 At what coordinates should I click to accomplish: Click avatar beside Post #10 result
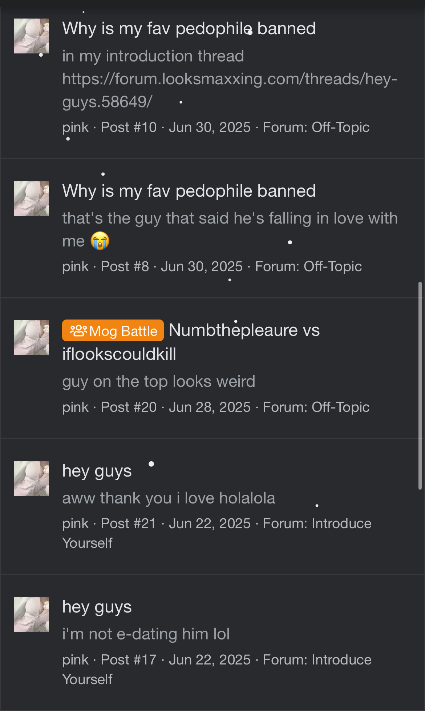[x=32, y=36]
